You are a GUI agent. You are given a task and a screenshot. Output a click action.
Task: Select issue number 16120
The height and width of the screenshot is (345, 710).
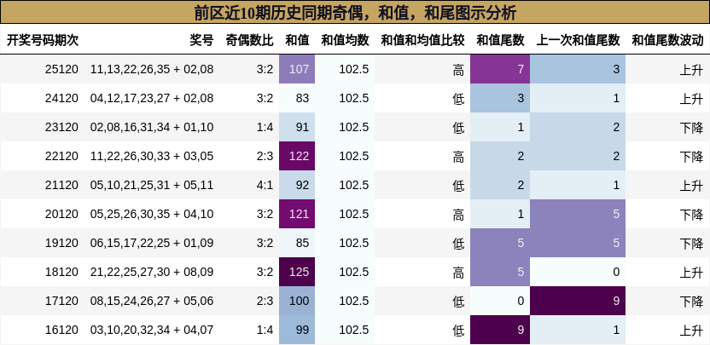click(61, 330)
